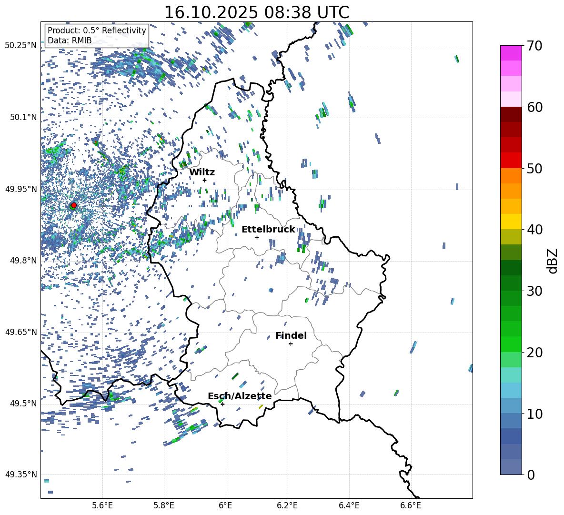Click the Ettelbruck town label
This screenshot has height=515, width=564.
click(268, 229)
